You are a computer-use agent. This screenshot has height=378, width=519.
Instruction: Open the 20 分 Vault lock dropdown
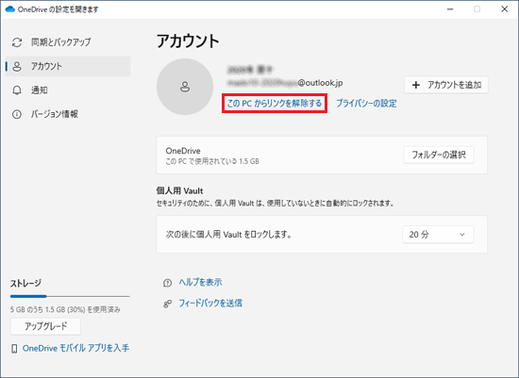tap(438, 235)
